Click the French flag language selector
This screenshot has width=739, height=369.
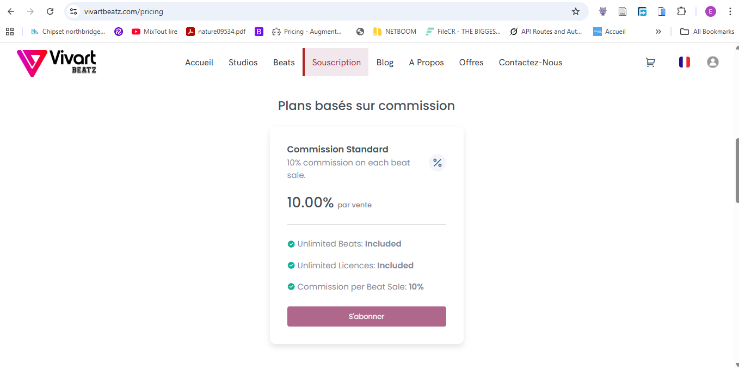click(684, 62)
